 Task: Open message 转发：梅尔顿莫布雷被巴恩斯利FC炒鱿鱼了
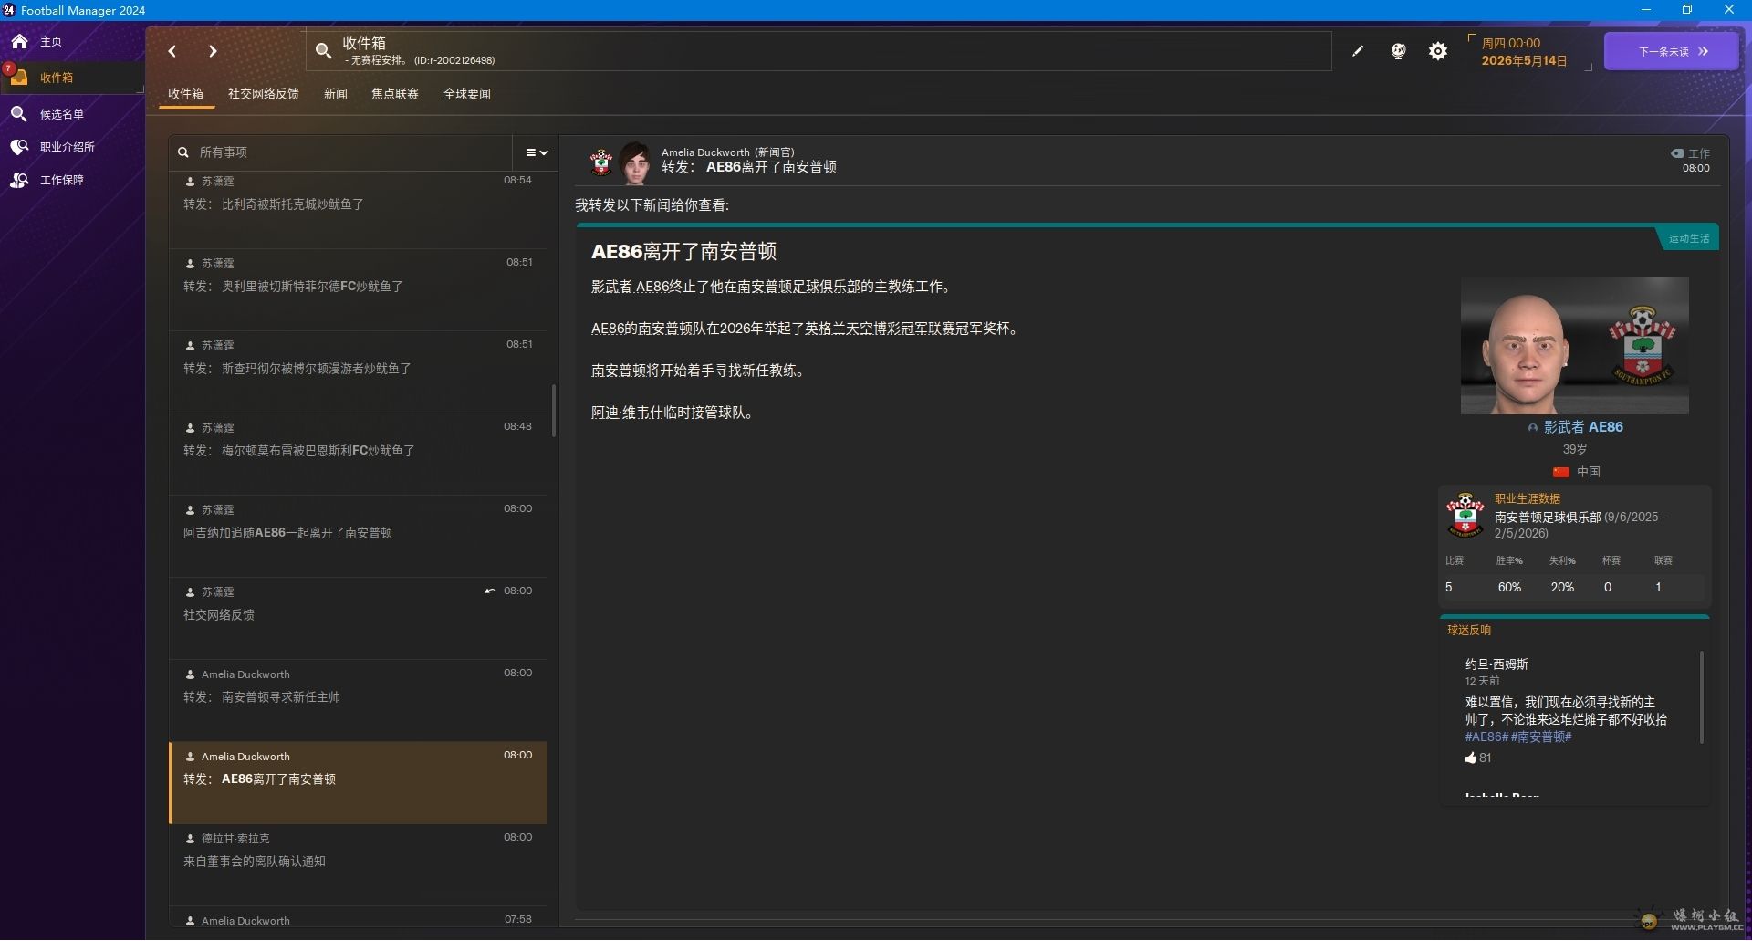(x=358, y=455)
